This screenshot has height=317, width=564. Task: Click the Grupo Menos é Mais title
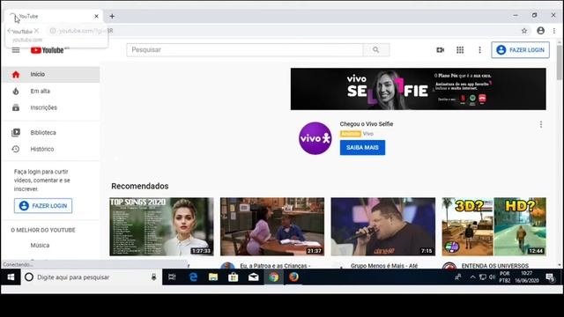[x=384, y=266]
